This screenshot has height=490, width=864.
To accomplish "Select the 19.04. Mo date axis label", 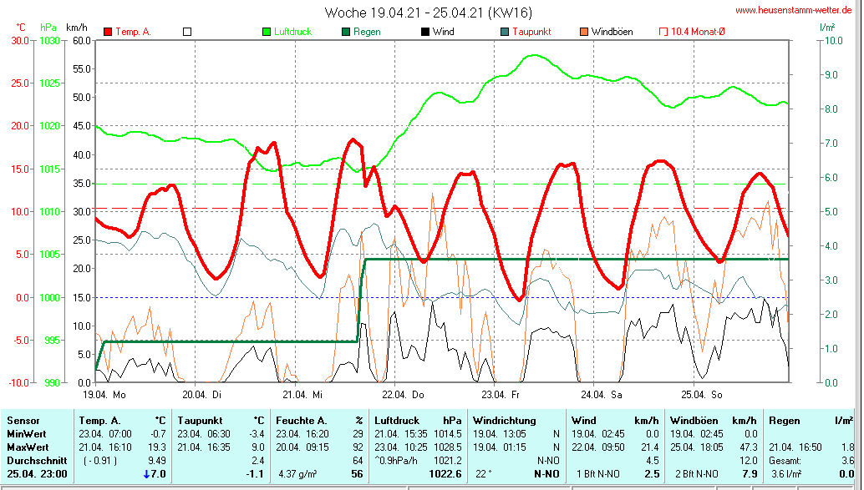I will pyautogui.click(x=104, y=395).
